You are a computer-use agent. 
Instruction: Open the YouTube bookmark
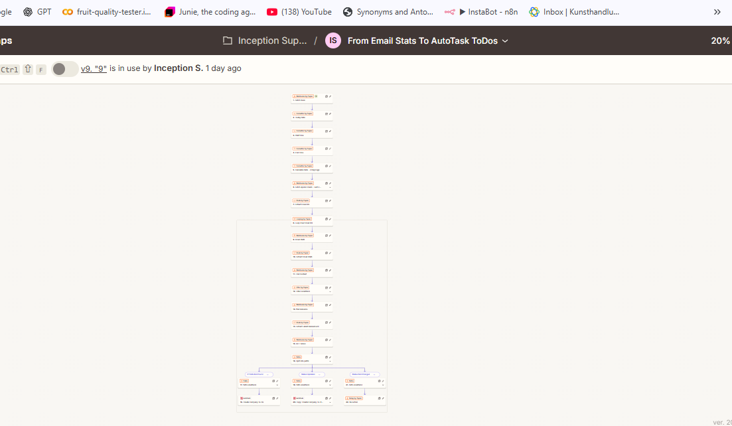[x=299, y=12]
